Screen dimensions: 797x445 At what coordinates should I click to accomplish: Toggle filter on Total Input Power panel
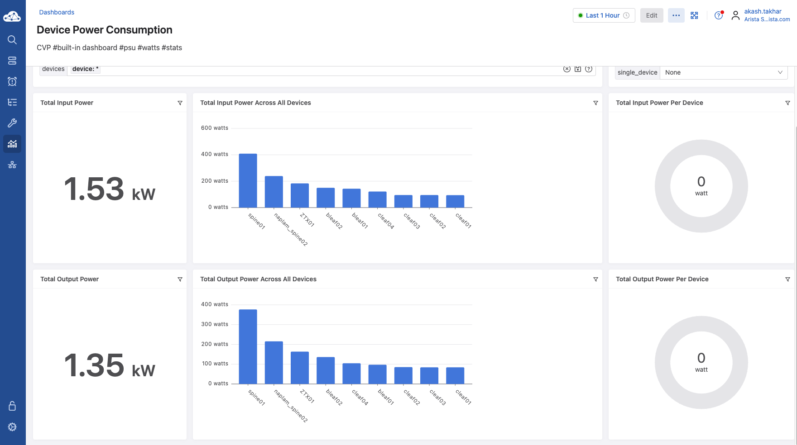[x=180, y=103]
